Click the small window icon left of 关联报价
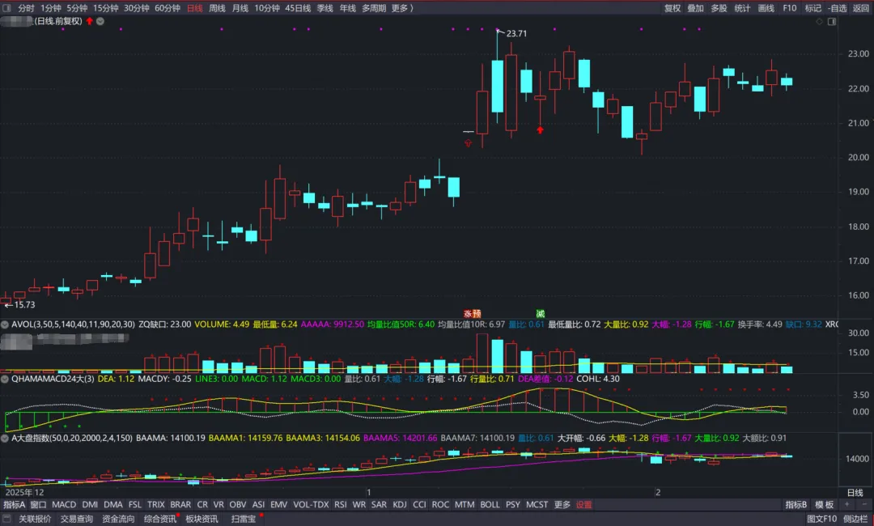Image resolution: width=874 pixels, height=526 pixels. point(7,519)
